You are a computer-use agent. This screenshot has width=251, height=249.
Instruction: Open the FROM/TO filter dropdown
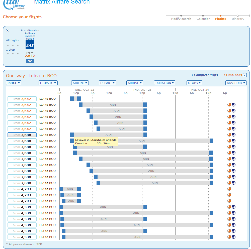tap(48, 83)
